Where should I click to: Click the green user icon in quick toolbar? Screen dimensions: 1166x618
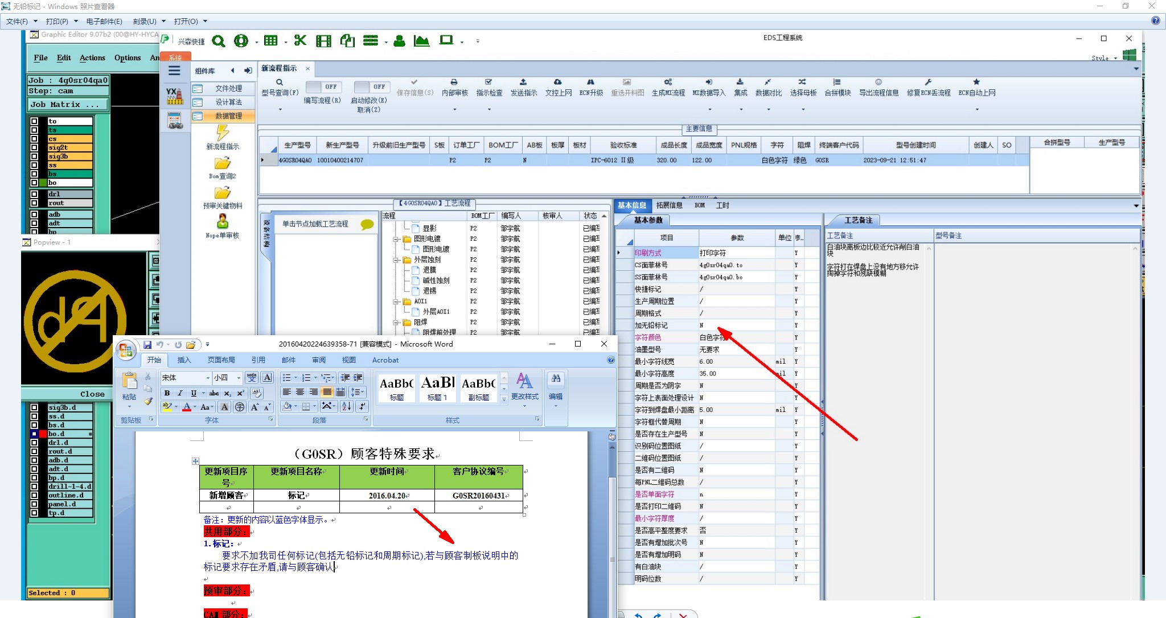click(399, 41)
